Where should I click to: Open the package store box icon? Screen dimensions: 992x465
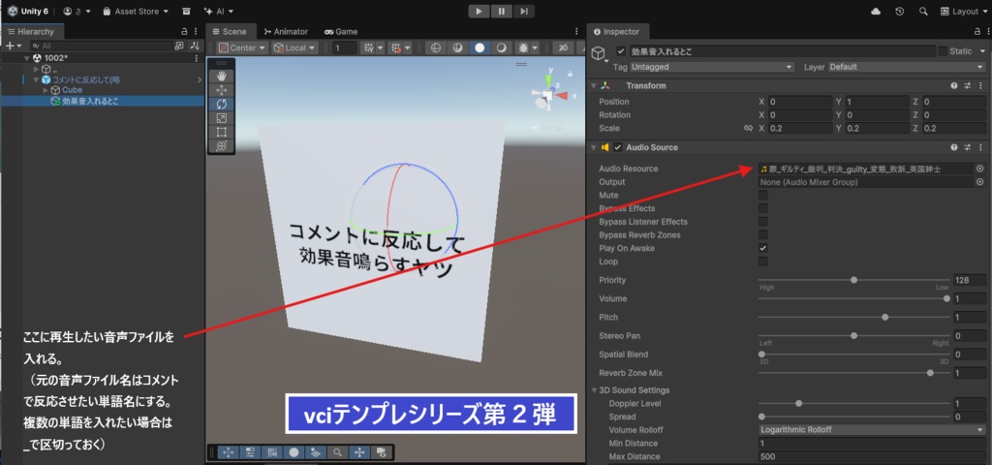point(186,12)
